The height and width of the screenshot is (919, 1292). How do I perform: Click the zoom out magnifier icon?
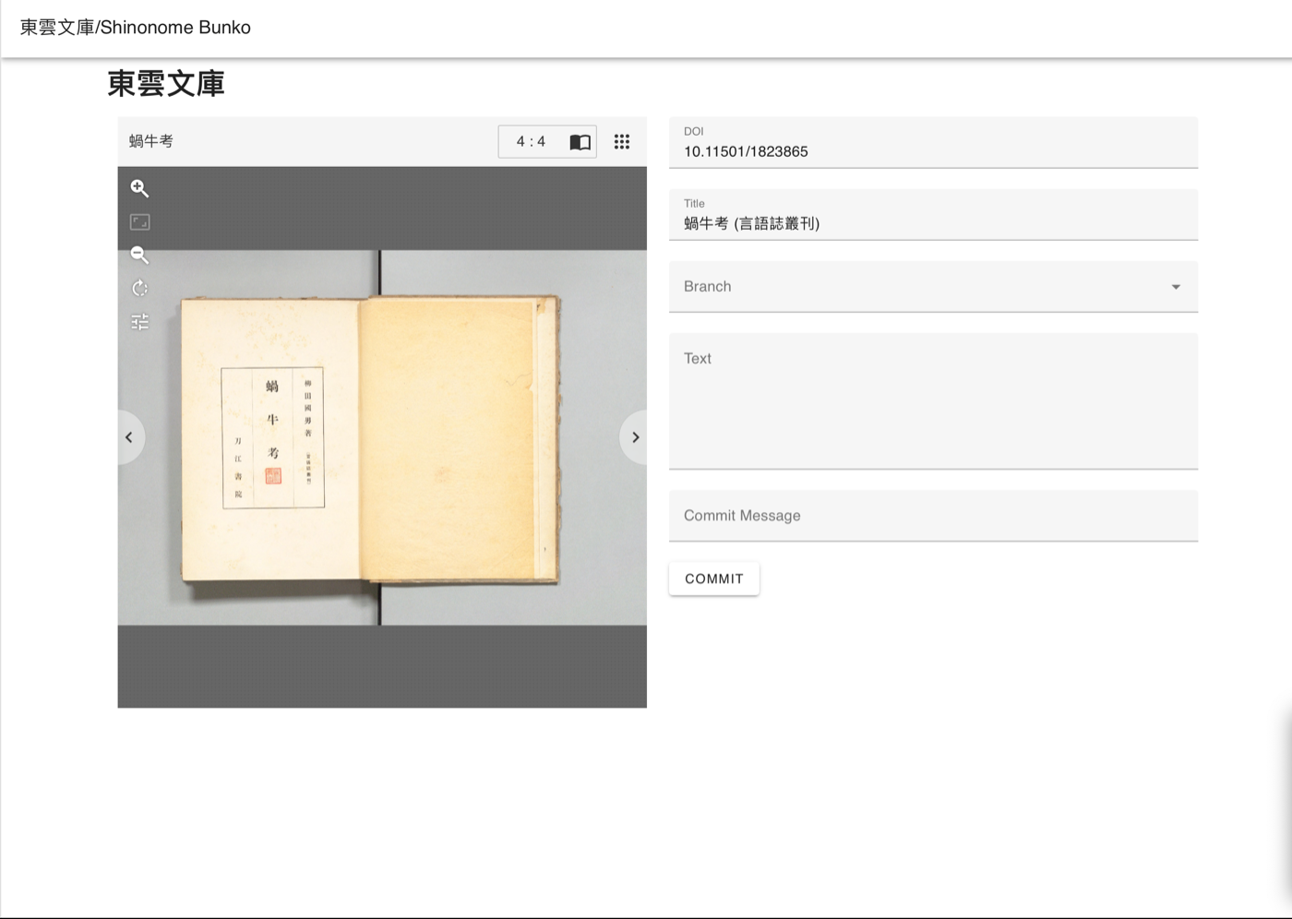[x=139, y=255]
